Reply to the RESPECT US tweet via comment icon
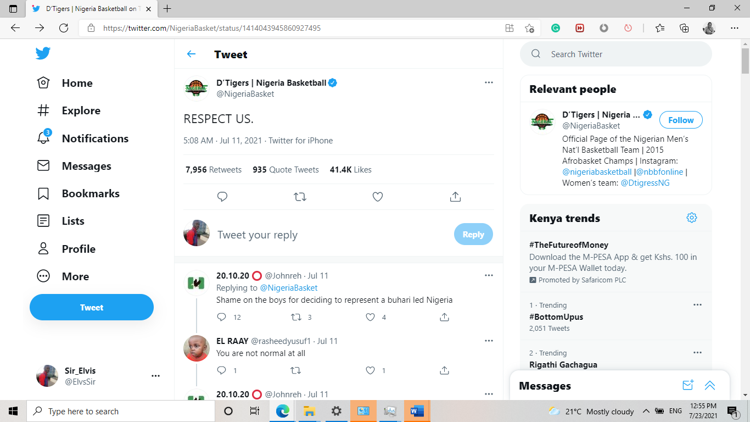This screenshot has width=750, height=422. pyautogui.click(x=222, y=197)
